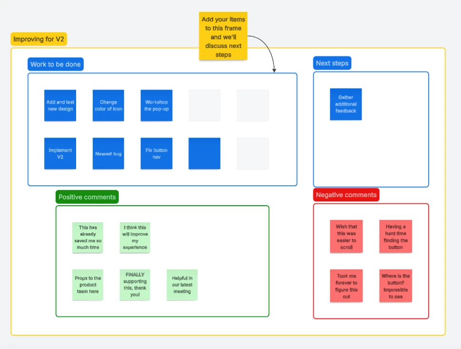This screenshot has height=349, width=461.
Task: Select the 'Negative comments' red label
Action: point(346,195)
